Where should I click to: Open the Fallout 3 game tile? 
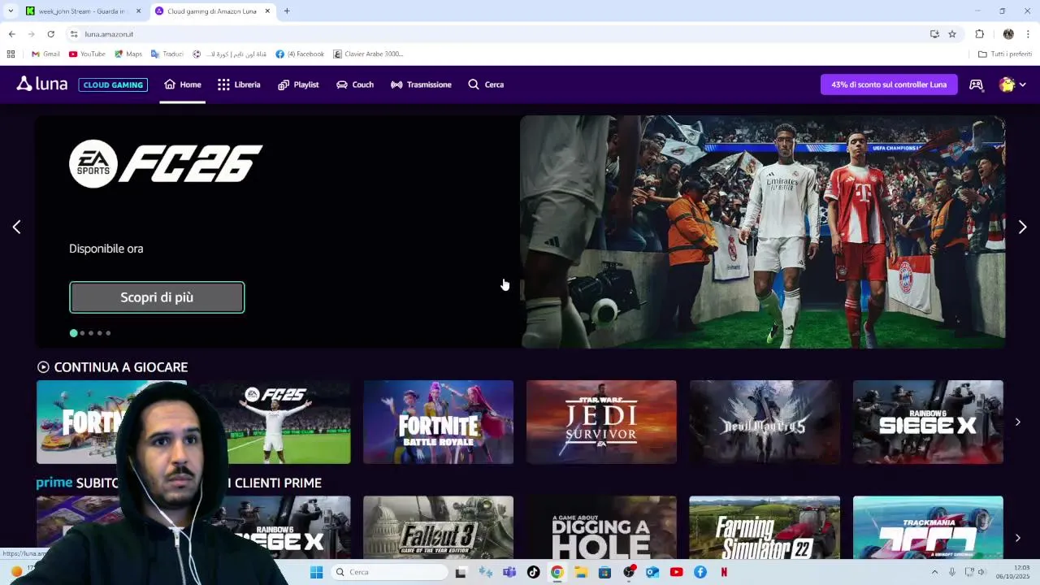[x=438, y=526]
